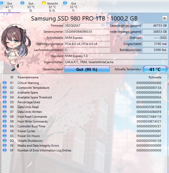Select the Available Spare Threshold parameter name
The height and width of the screenshot is (173, 169).
coord(35,97)
